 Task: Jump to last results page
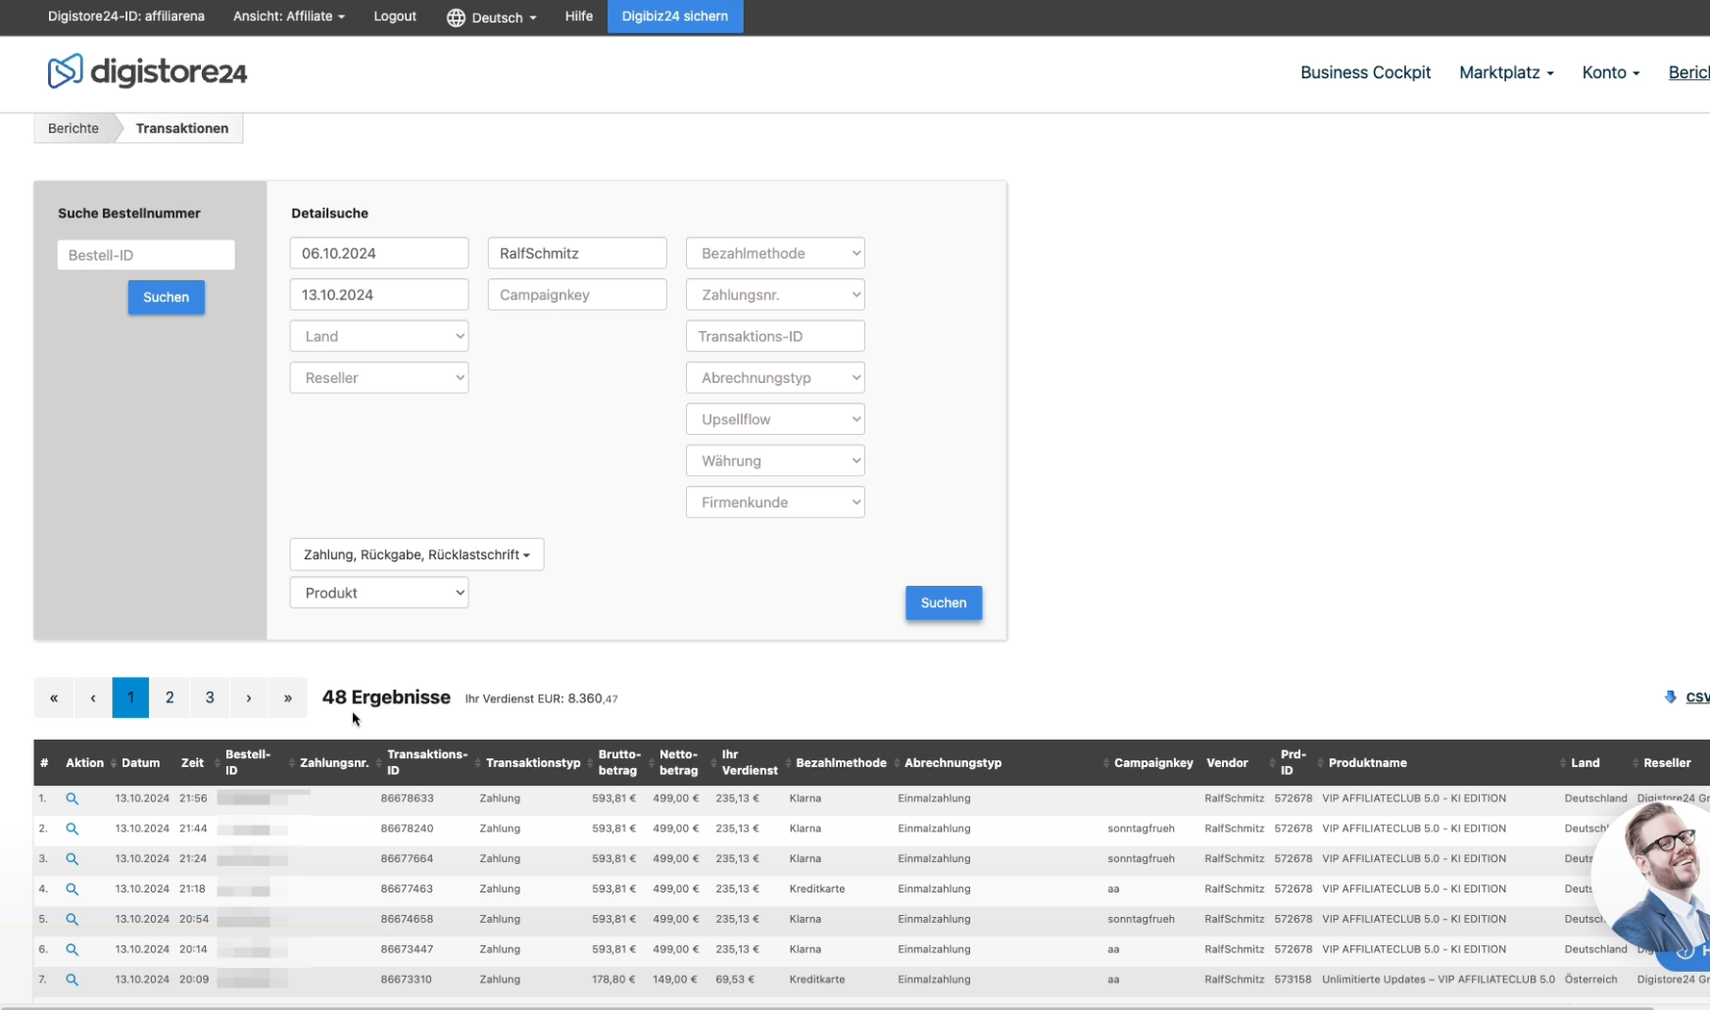(x=288, y=697)
